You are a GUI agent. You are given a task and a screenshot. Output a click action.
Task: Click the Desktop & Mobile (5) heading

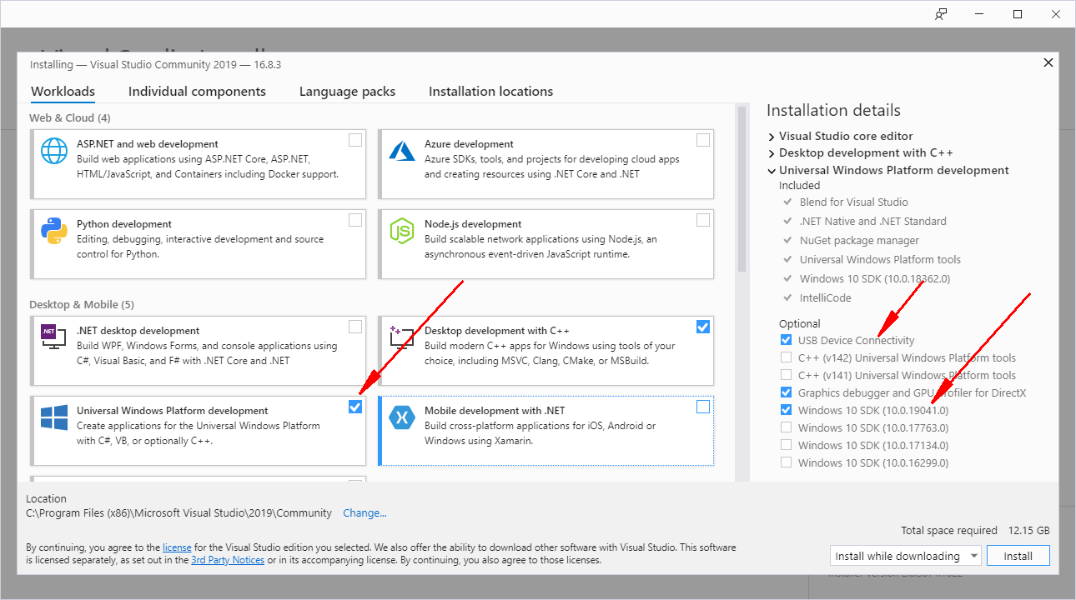(x=82, y=304)
